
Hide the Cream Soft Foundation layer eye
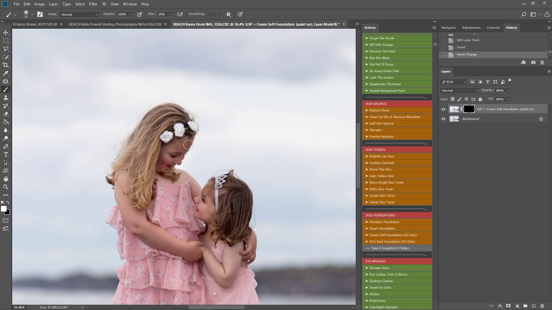[x=443, y=109]
